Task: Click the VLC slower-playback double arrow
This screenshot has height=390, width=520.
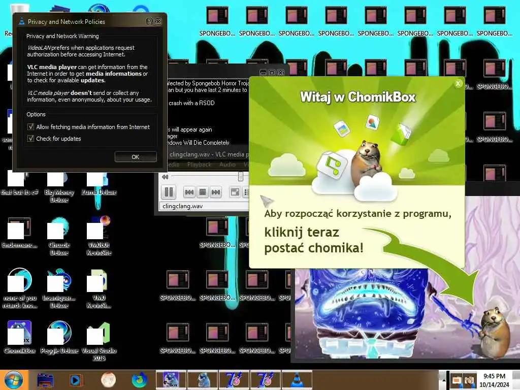Action: click(x=165, y=177)
